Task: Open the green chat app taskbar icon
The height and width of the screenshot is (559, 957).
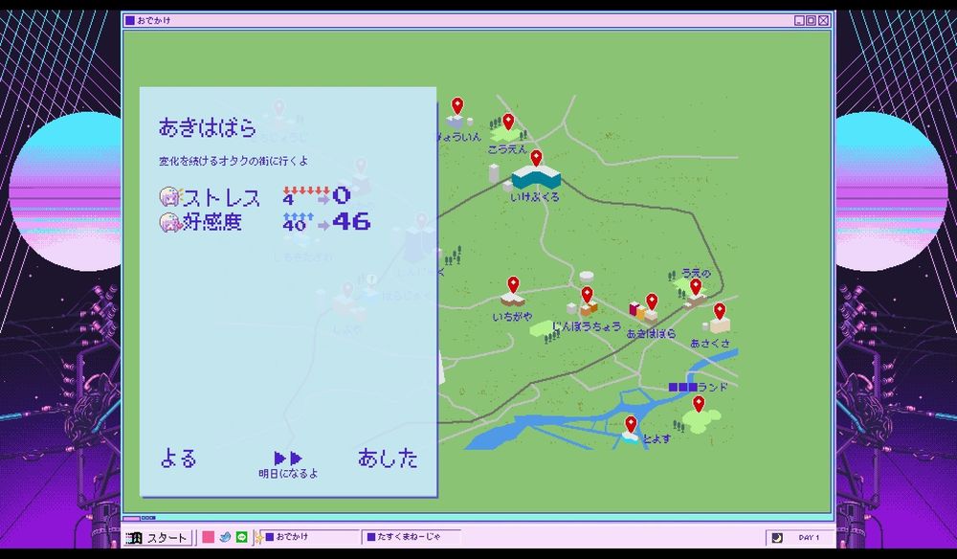Action: pyautogui.click(x=241, y=538)
